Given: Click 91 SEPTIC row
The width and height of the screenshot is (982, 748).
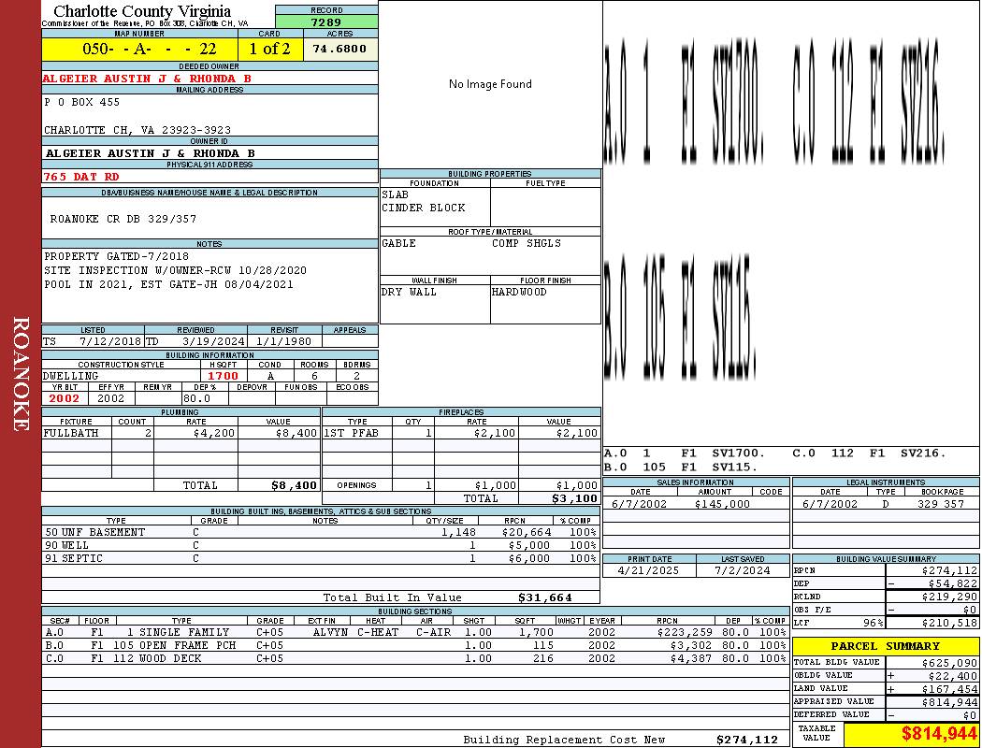Looking at the screenshot, I should pos(321,558).
